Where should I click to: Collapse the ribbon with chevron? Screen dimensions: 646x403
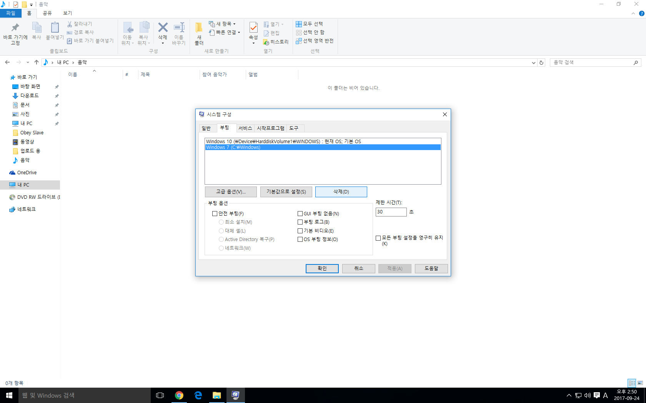(633, 13)
